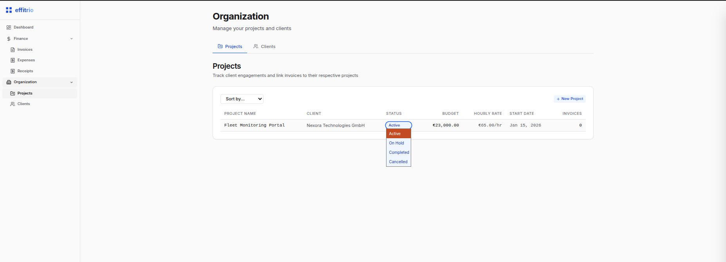Click the effitrio logo icon

(x=9, y=10)
